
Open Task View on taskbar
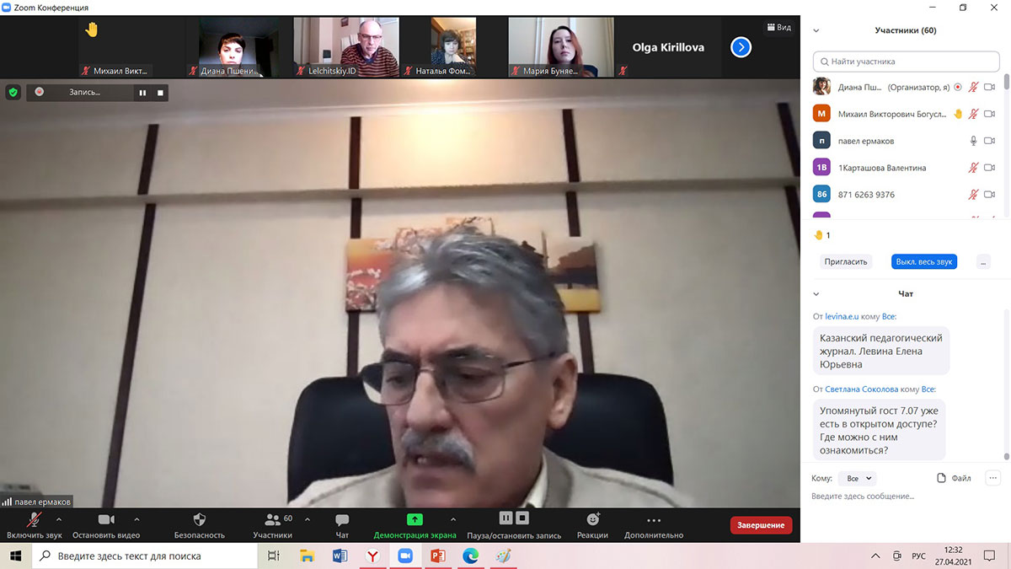pyautogui.click(x=273, y=556)
